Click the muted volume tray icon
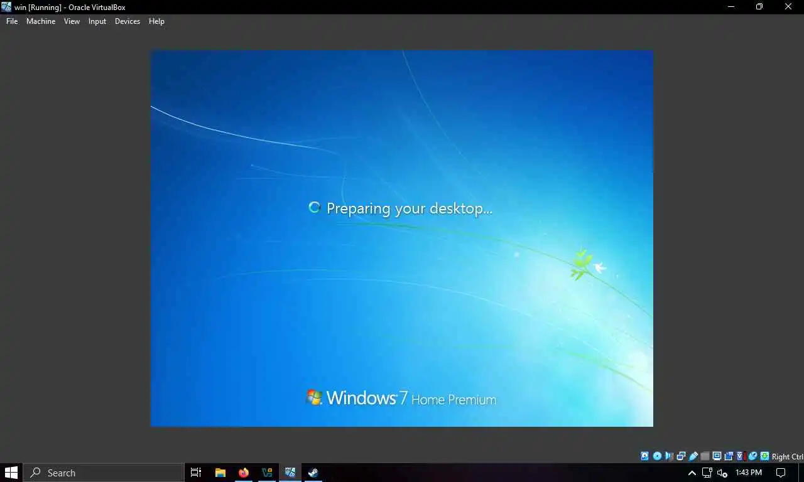The image size is (804, 482). tap(722, 473)
